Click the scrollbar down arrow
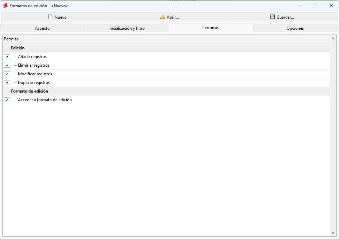The image size is (339, 239). (x=333, y=233)
